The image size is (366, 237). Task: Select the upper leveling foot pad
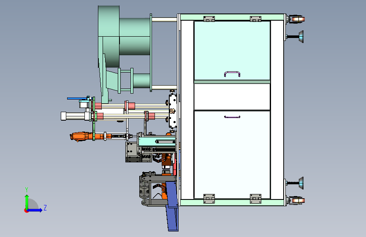(x=301, y=37)
